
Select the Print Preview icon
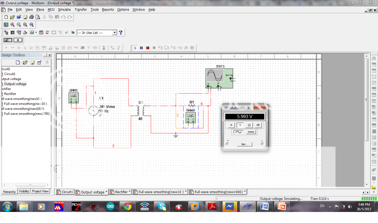click(38, 17)
